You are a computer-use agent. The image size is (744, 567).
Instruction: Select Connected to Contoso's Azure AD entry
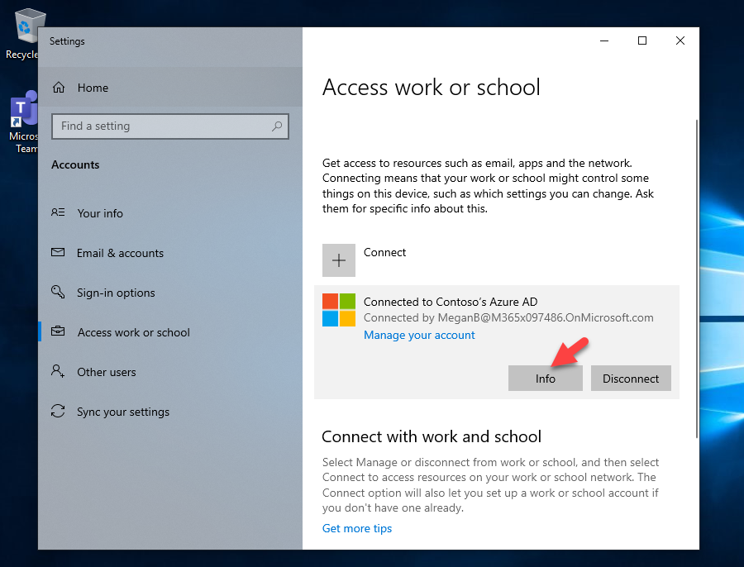pyautogui.click(x=497, y=342)
